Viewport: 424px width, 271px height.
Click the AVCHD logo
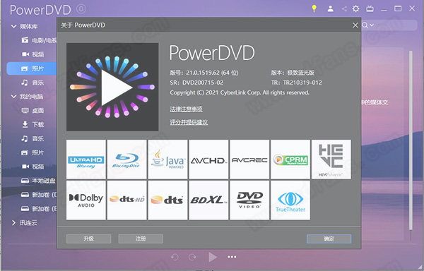pyautogui.click(x=208, y=159)
